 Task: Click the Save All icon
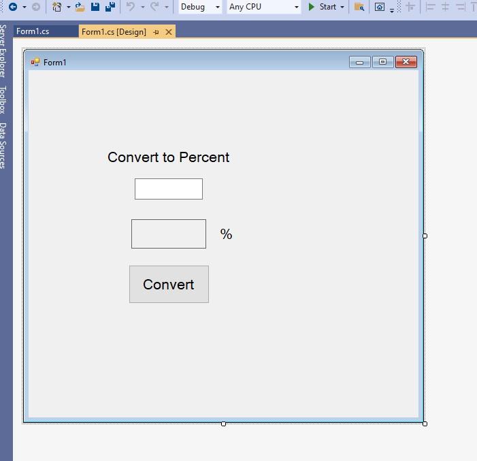click(110, 7)
